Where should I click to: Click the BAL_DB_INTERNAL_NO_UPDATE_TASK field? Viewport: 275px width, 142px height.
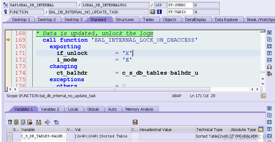pos(99,12)
